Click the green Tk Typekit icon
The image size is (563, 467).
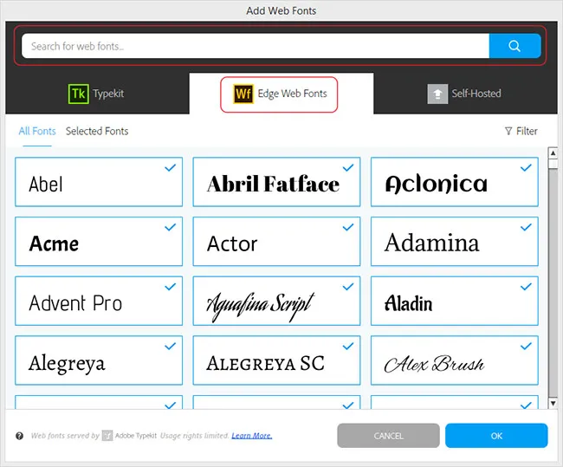click(x=79, y=94)
